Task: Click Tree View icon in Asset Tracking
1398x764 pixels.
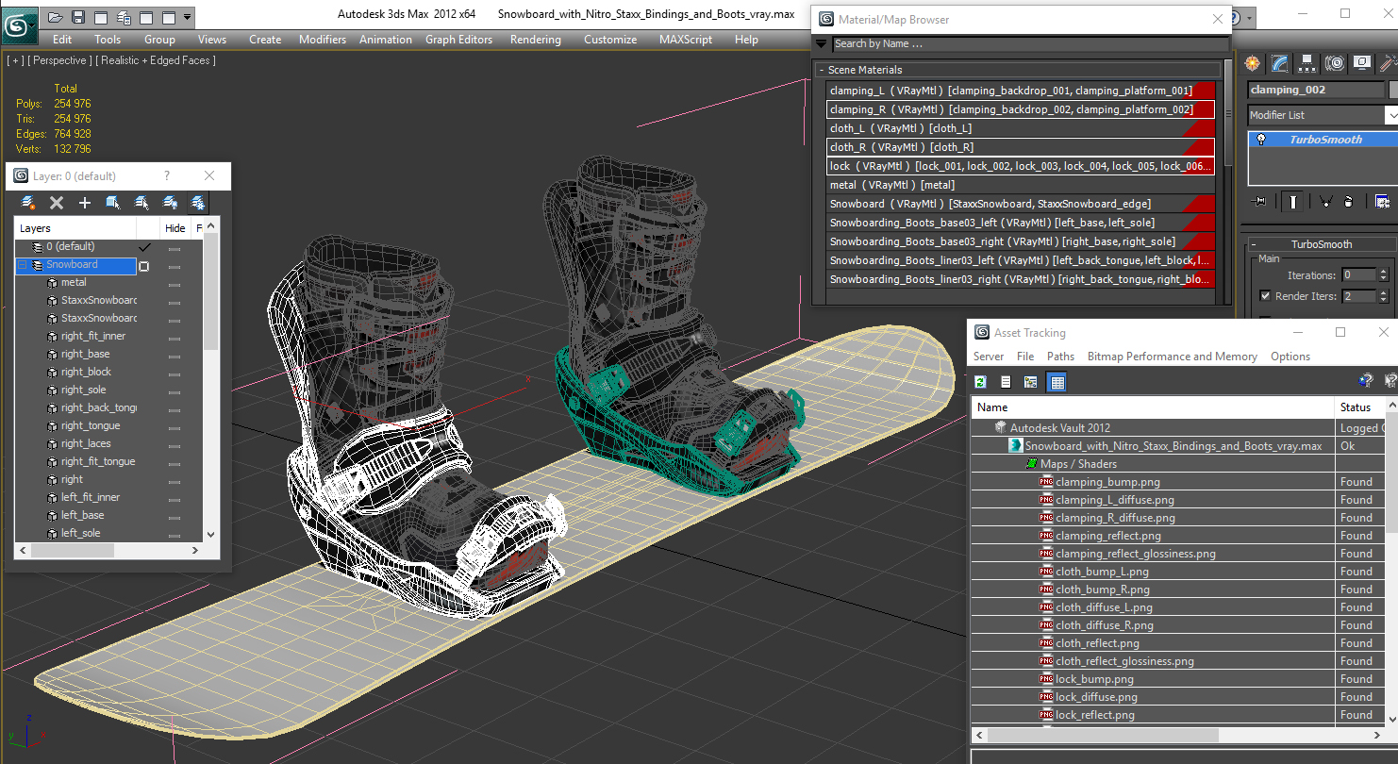Action: pyautogui.click(x=1031, y=382)
